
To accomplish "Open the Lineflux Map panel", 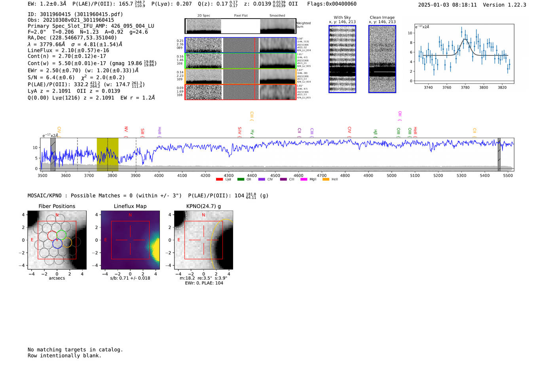I will pyautogui.click(x=130, y=240).
